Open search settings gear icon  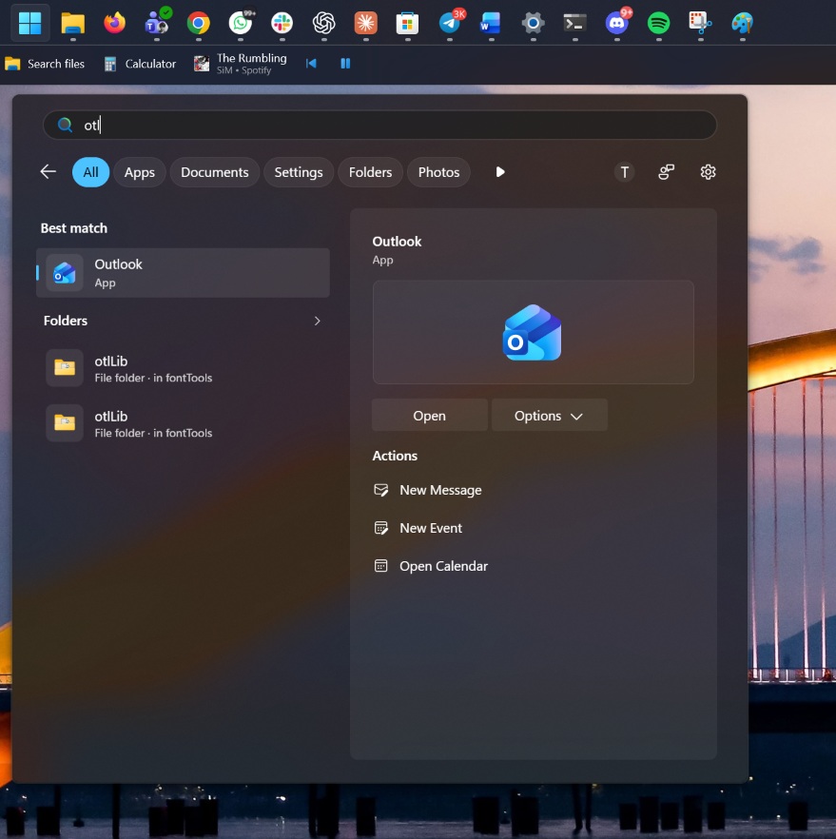click(709, 172)
